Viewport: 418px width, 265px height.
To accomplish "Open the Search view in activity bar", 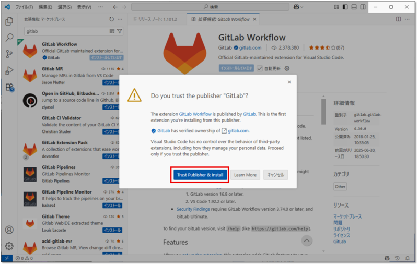I will [x=9, y=38].
